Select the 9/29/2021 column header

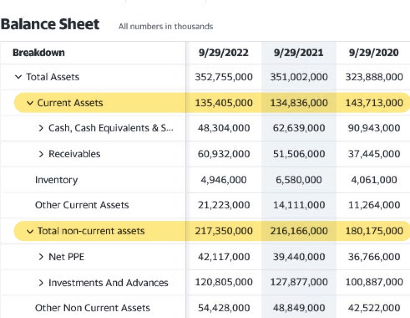click(x=299, y=53)
